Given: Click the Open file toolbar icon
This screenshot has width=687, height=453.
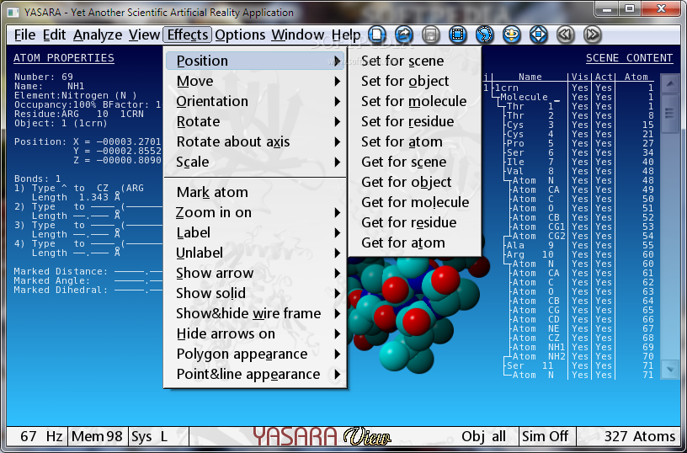Looking at the screenshot, I should point(404,35).
